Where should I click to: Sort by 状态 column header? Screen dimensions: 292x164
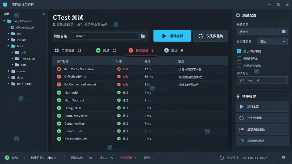119,61
